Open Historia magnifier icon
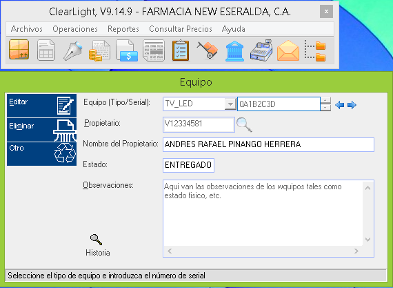Image resolution: width=393 pixels, height=288 pixels. point(97,240)
